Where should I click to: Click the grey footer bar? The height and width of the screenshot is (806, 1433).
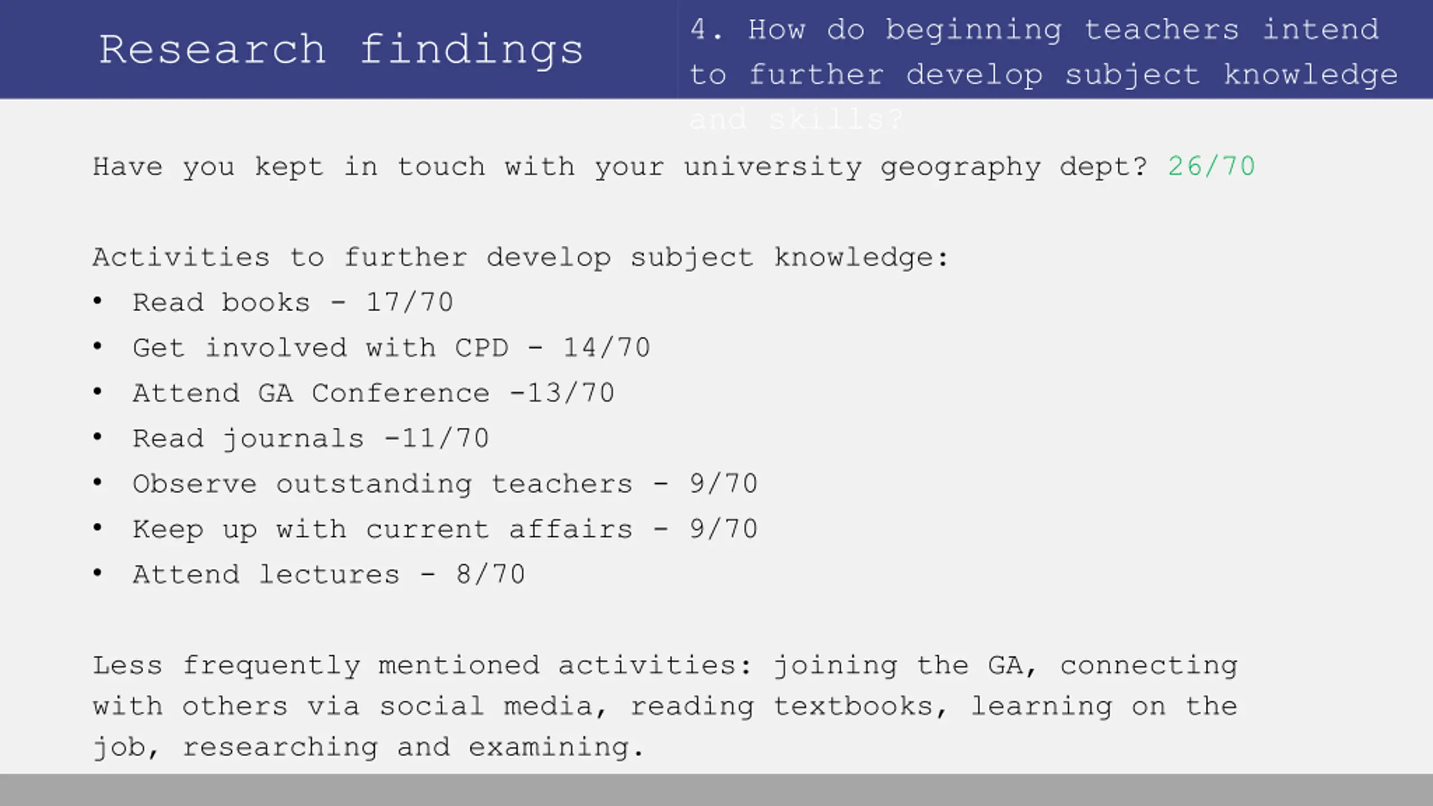coord(716,790)
